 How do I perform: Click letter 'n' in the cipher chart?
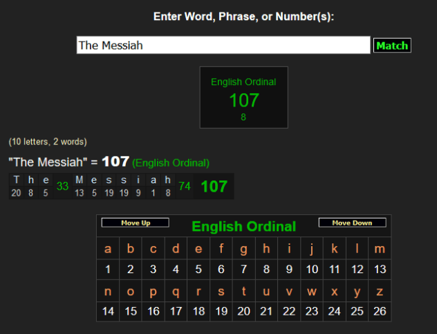coord(108,292)
